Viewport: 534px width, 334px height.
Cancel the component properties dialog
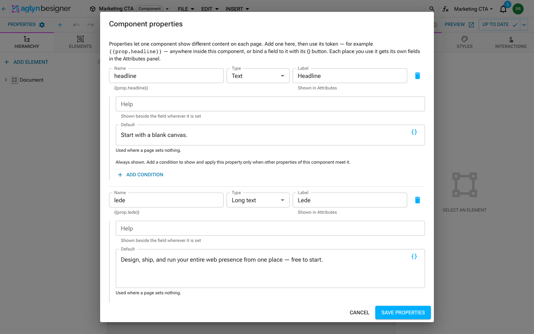coord(359,312)
